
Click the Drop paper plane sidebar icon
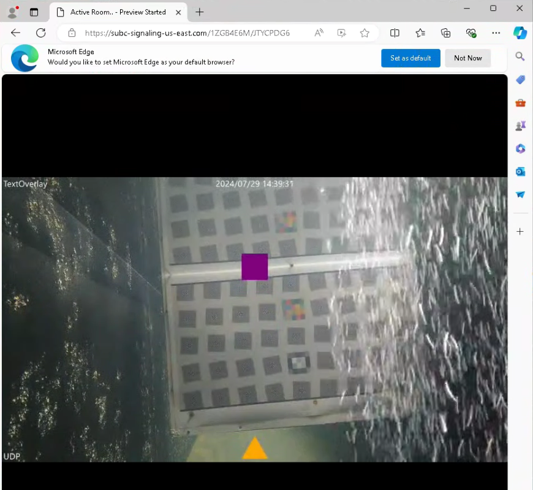coord(520,194)
